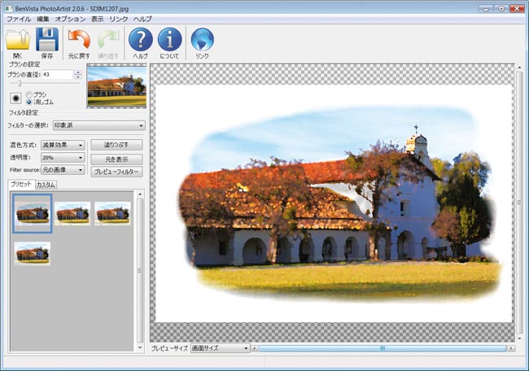Click the canvas horizontal scrollbar thumb
The width and height of the screenshot is (529, 371).
click(383, 348)
